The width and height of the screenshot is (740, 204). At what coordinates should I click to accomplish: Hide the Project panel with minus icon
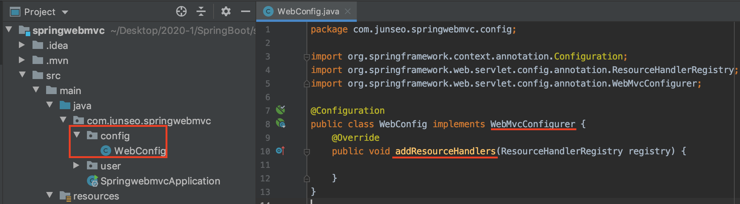246,12
